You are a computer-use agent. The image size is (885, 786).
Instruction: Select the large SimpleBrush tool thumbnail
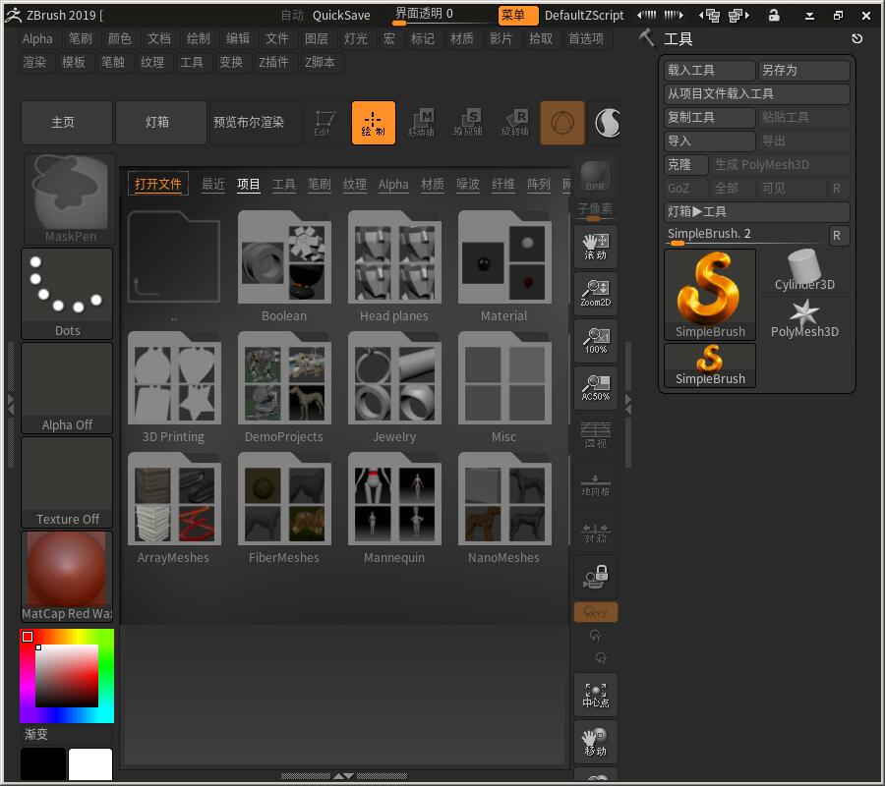click(710, 295)
